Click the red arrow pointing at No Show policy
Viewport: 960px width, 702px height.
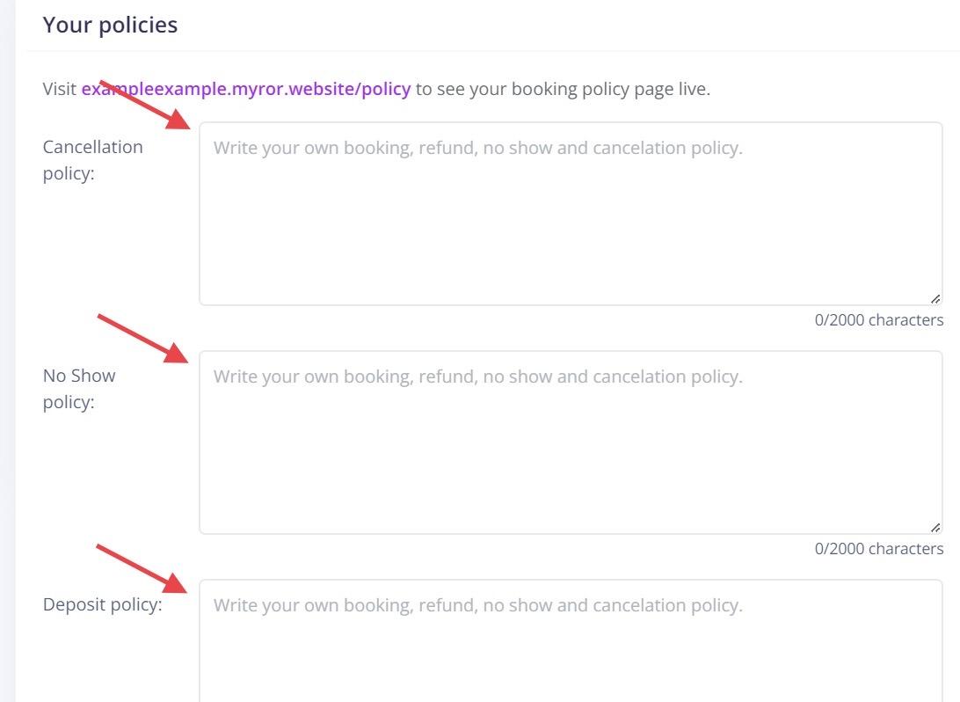click(143, 338)
